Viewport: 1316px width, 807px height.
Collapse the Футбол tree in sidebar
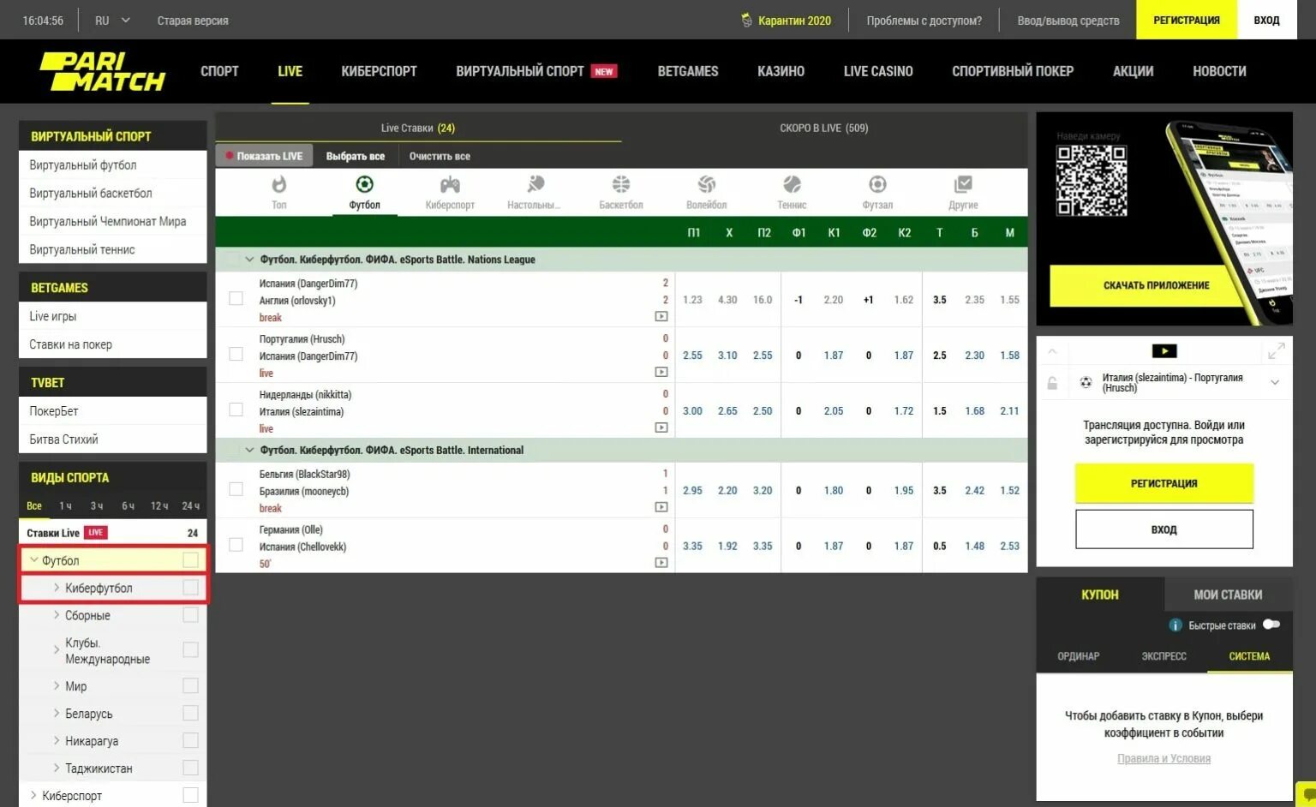click(x=33, y=560)
